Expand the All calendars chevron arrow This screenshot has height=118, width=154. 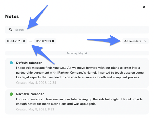(146, 41)
